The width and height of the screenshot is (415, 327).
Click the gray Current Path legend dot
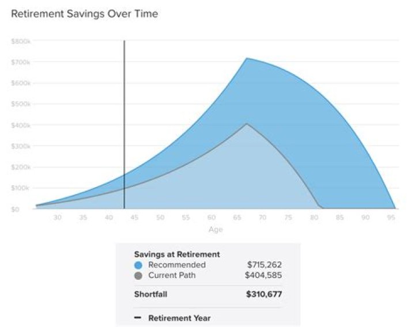pos(138,276)
